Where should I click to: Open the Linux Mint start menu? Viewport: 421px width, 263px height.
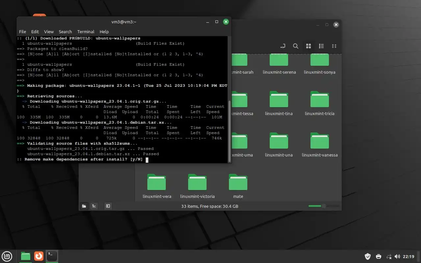click(7, 256)
